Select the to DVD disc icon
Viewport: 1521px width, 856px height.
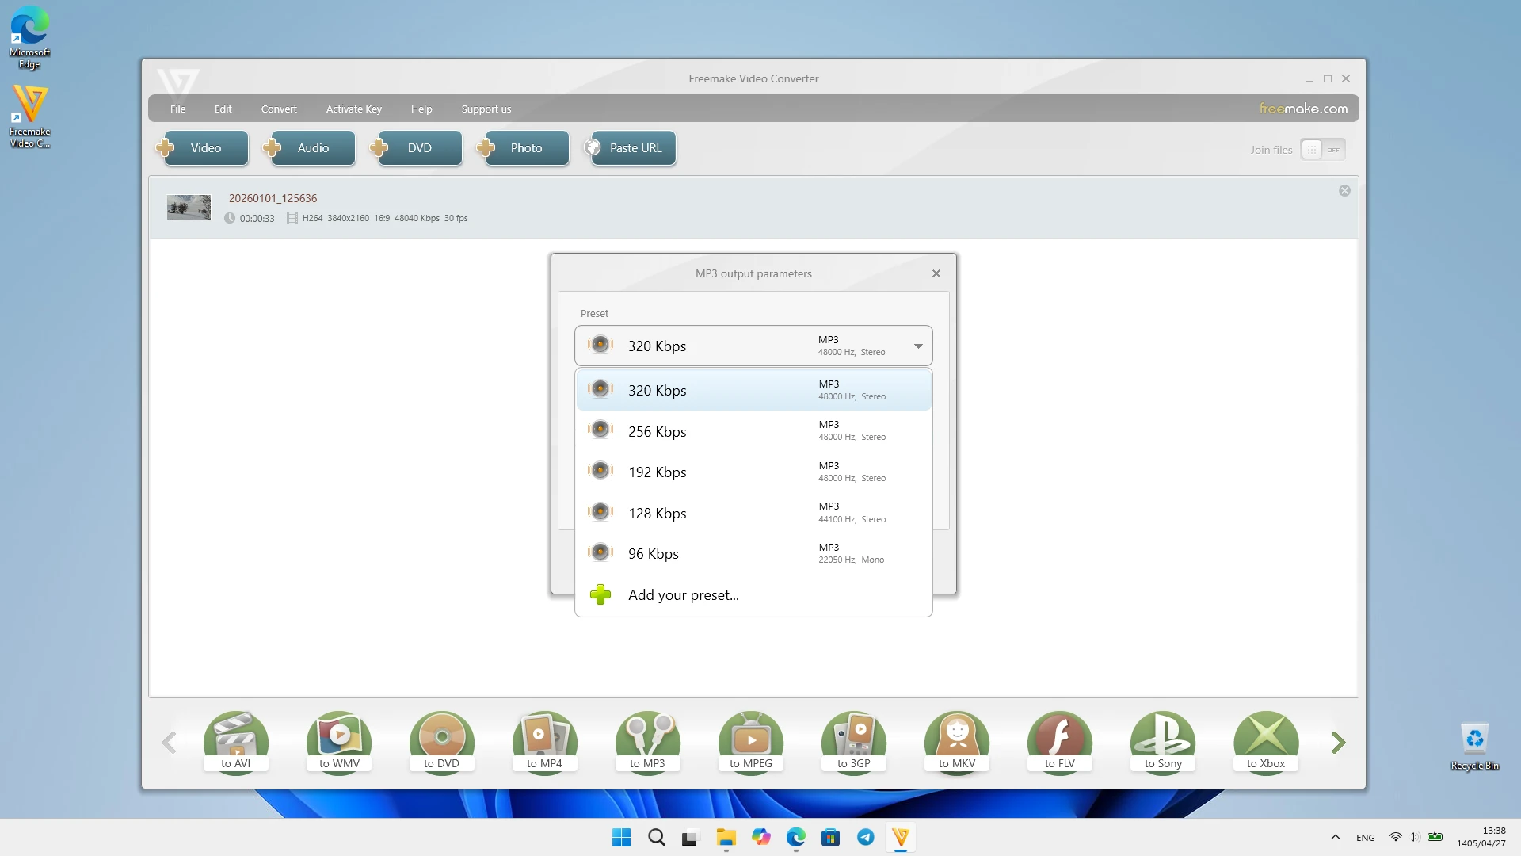tap(442, 742)
